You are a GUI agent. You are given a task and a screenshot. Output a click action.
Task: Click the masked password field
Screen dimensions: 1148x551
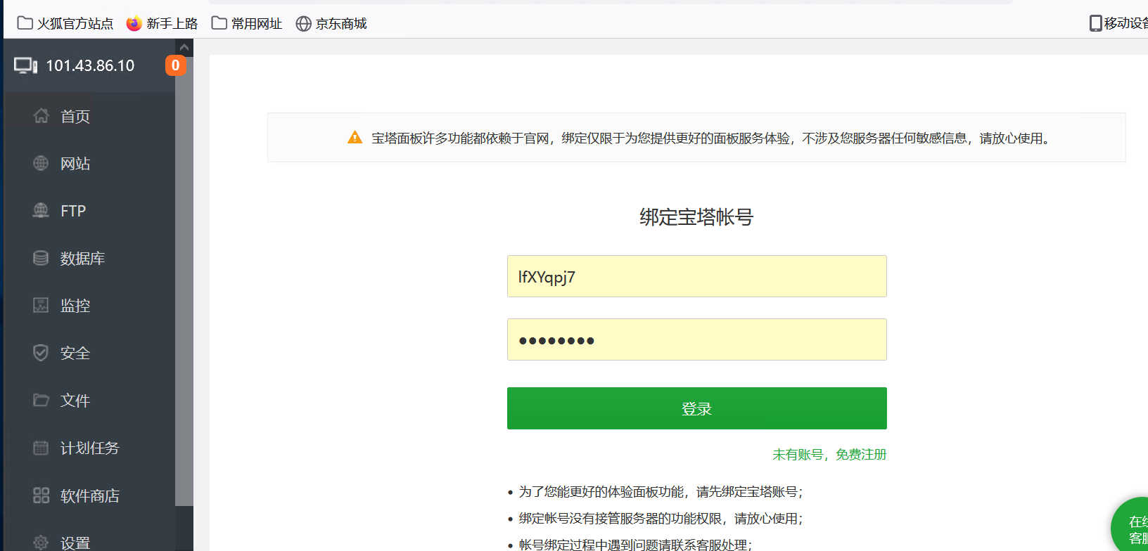click(x=696, y=339)
